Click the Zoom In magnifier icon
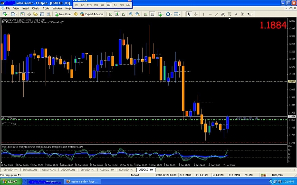The height and width of the screenshot is (185, 297). click(x=131, y=14)
